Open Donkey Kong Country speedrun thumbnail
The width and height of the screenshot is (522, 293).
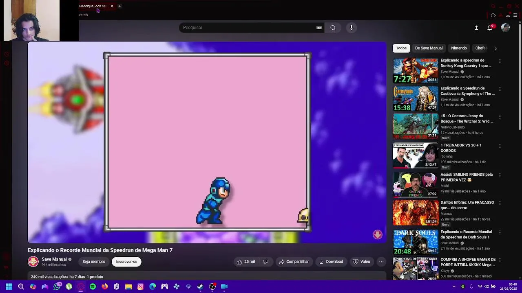click(x=416, y=70)
